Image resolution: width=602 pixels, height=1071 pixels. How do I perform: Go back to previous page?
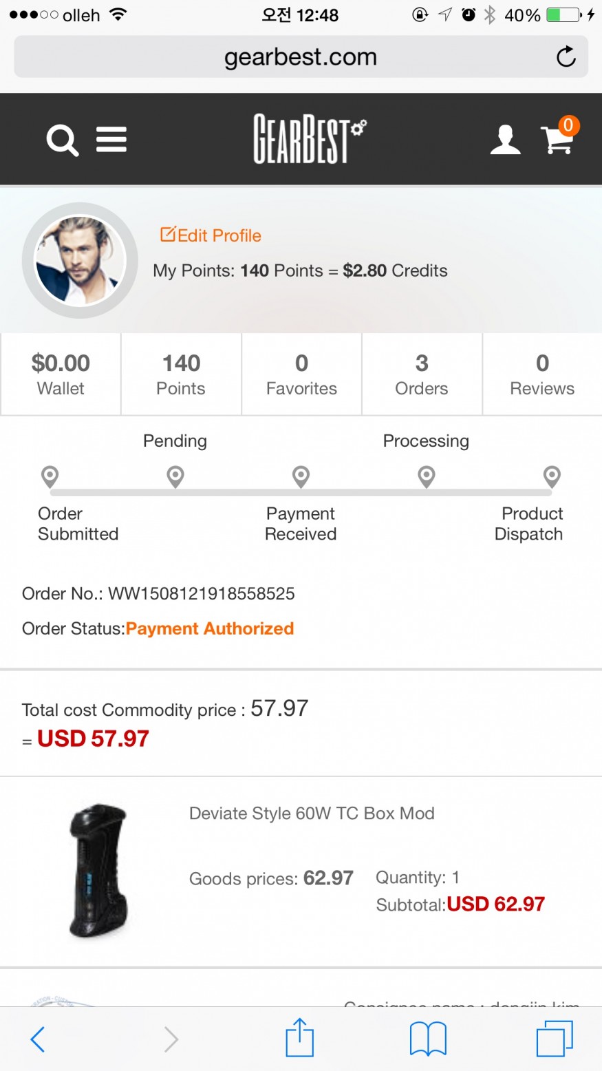click(x=39, y=1039)
